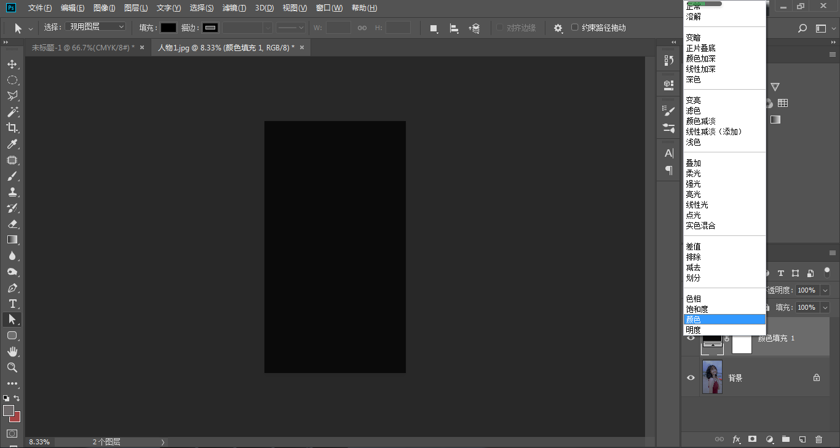
Task: Open the workspace switcher dropdown
Action: [x=822, y=28]
